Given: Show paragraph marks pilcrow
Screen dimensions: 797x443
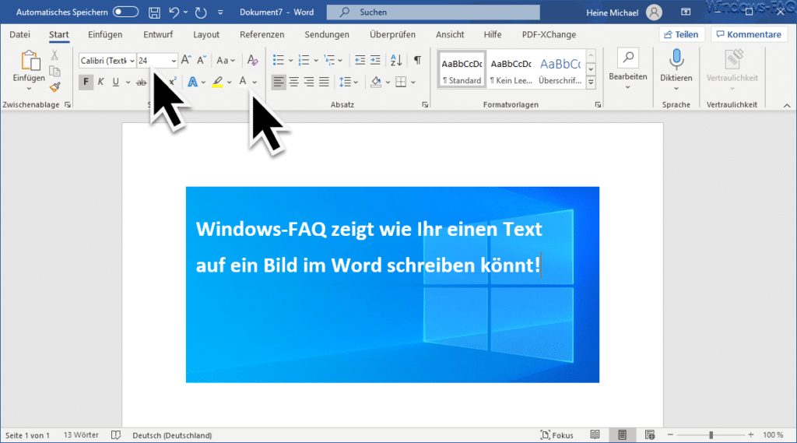Looking at the screenshot, I should tap(417, 60).
